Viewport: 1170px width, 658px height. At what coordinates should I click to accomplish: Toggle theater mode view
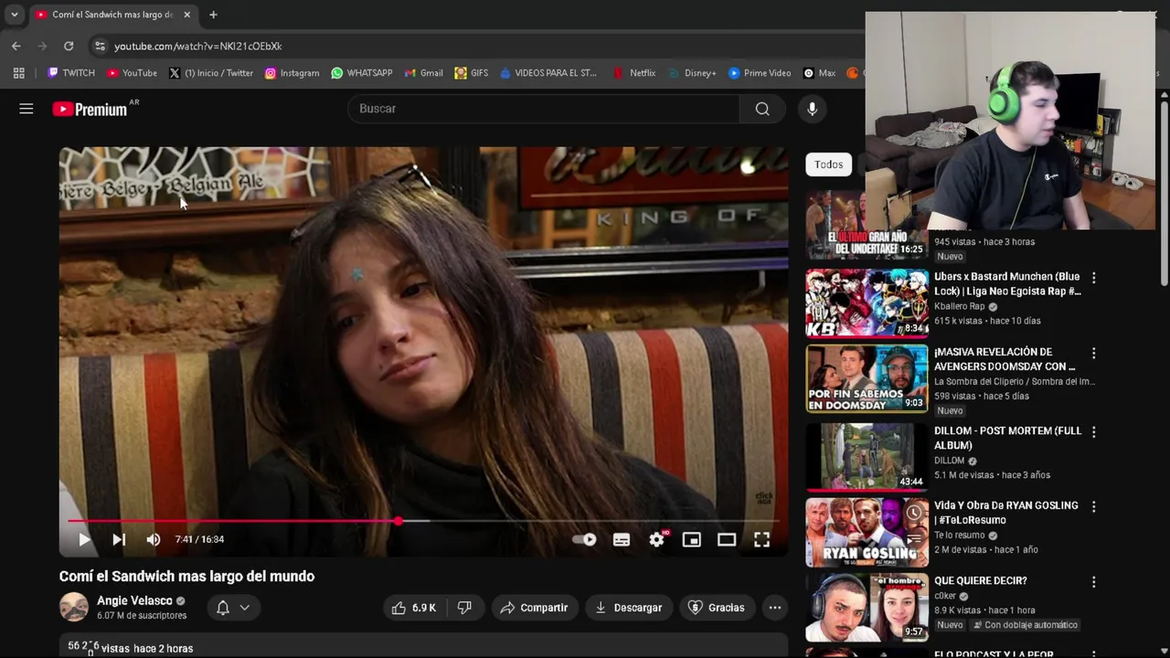pos(727,539)
